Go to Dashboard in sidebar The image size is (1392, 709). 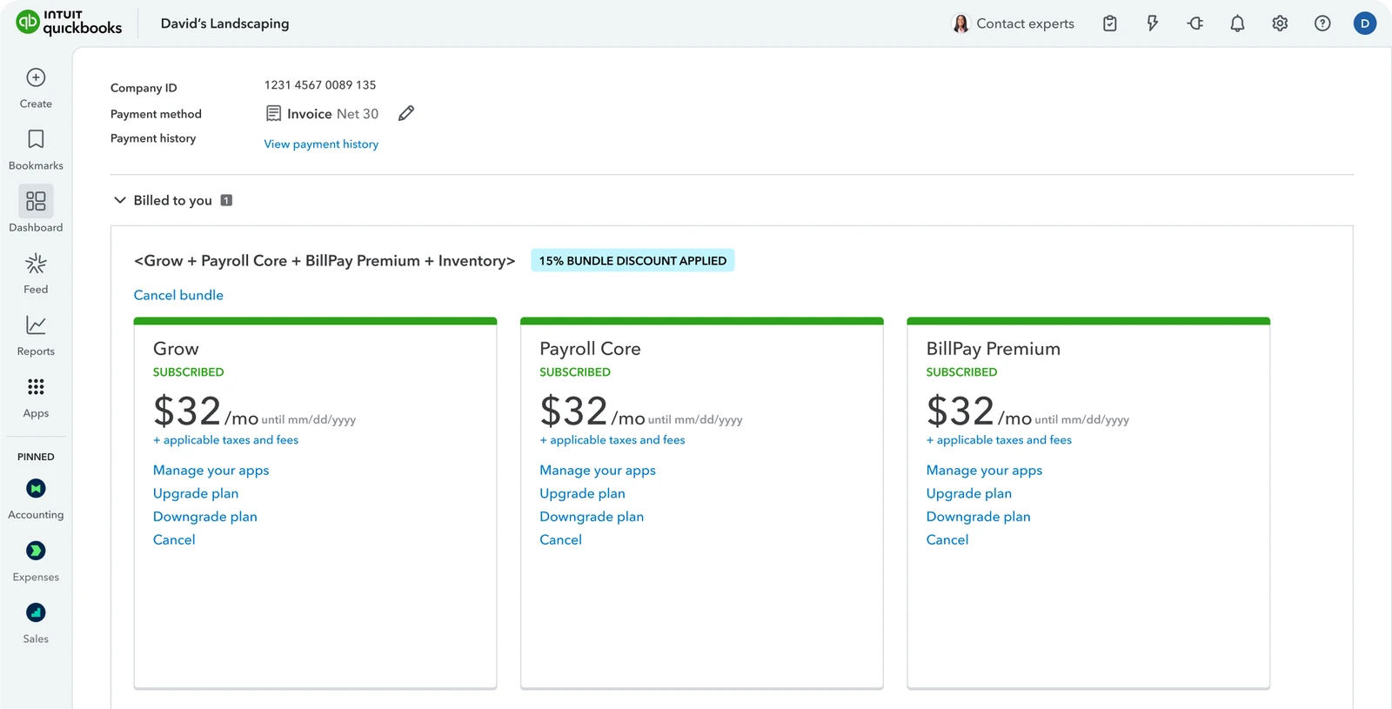(36, 211)
